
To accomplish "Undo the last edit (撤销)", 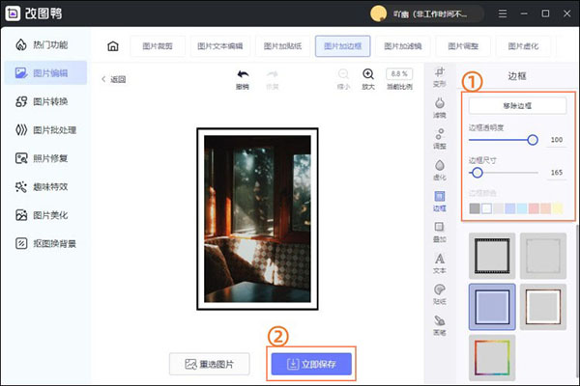I will click(x=242, y=77).
